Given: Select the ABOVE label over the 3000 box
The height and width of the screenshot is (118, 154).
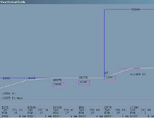Looking at the screenshot, I should [57, 80].
